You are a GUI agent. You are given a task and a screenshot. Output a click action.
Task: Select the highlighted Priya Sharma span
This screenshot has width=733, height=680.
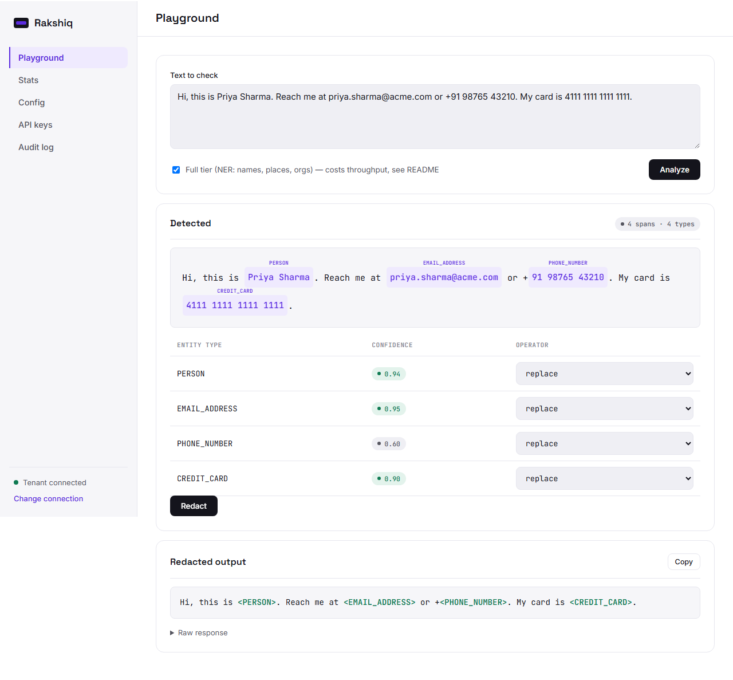tap(279, 277)
